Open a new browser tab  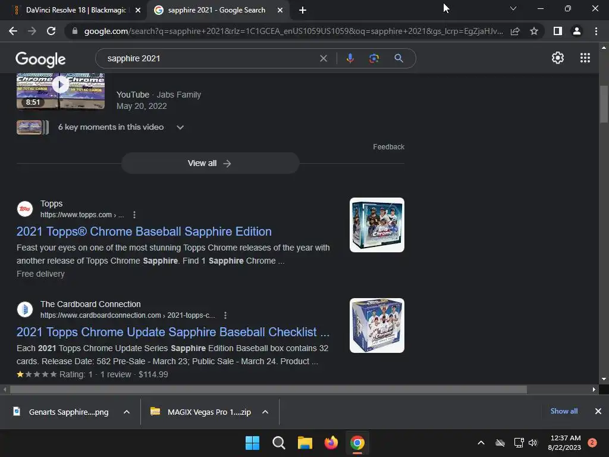click(x=303, y=10)
